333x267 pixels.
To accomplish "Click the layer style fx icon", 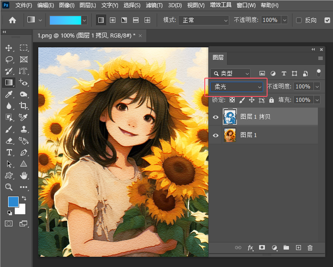I will [x=250, y=247].
